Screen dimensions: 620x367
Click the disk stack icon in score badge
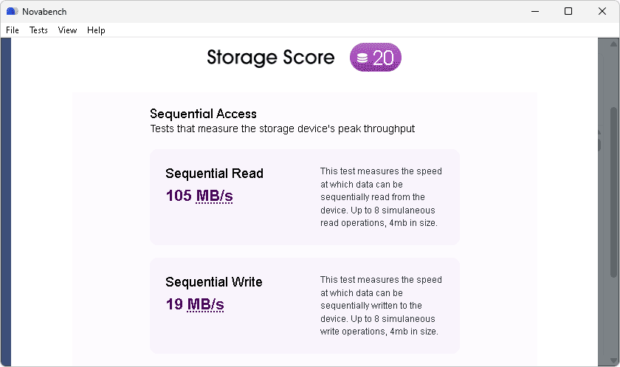(x=362, y=58)
